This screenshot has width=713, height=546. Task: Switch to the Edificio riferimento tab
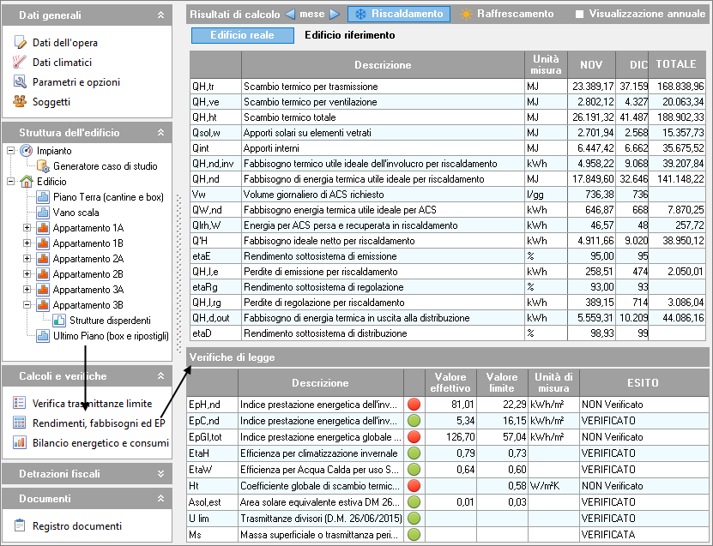tap(350, 35)
